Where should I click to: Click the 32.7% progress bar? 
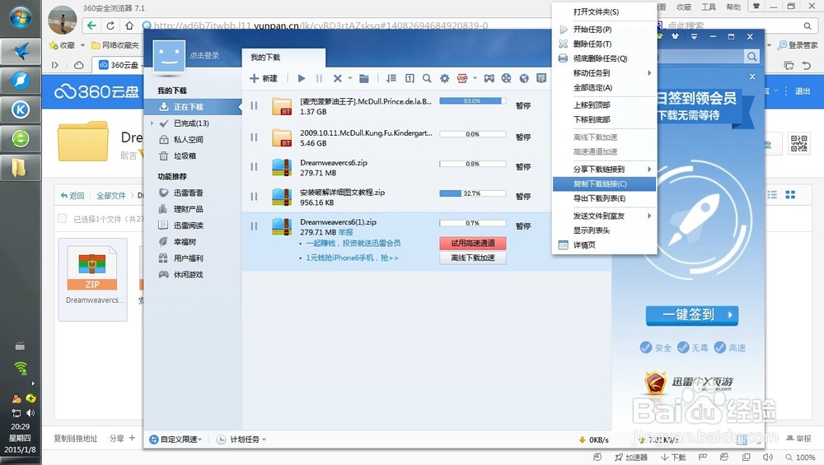(472, 193)
